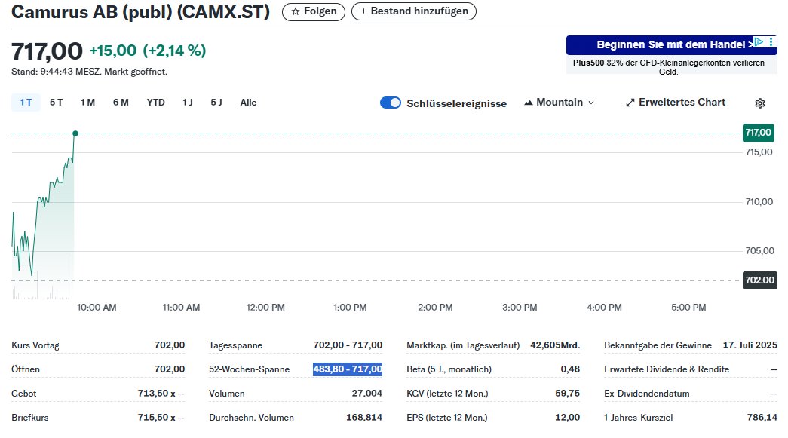Viewport: 788px width, 438px height.
Task: Switch chart to 5 J
Action: point(216,103)
